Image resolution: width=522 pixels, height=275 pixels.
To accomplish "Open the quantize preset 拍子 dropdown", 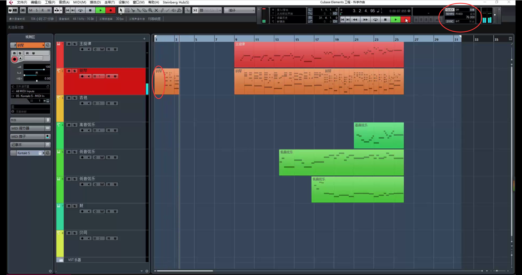I will click(240, 10).
